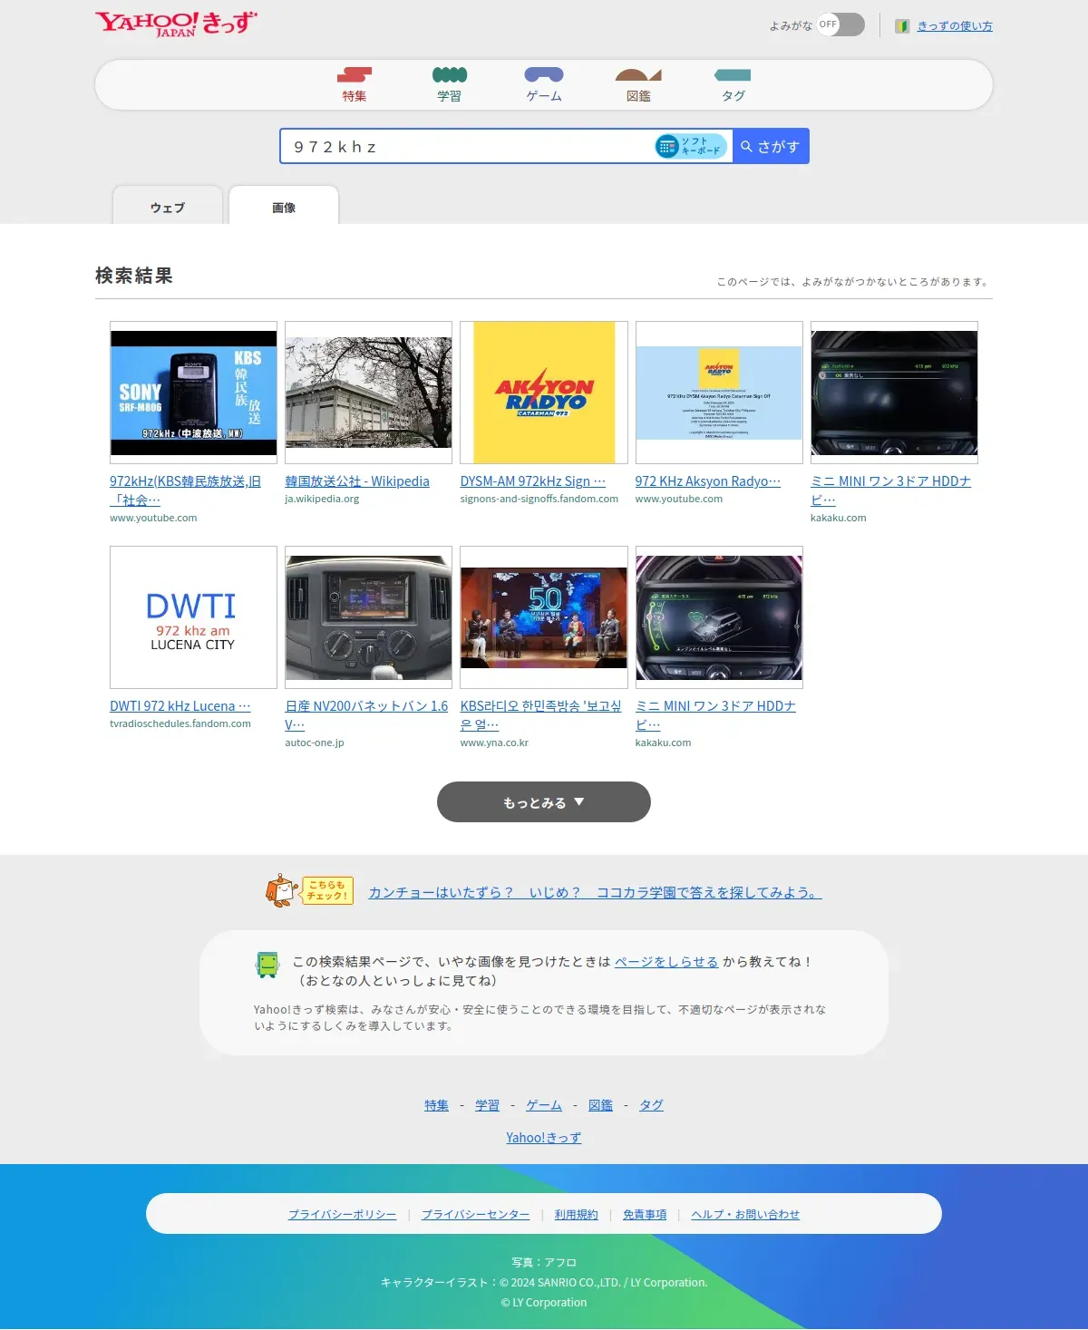Open the 972 KHz Aksyon Radyo link
Image resolution: width=1088 pixels, height=1330 pixels.
[x=708, y=481]
